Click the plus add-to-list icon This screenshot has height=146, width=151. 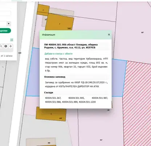click(x=11, y=46)
